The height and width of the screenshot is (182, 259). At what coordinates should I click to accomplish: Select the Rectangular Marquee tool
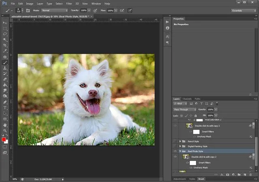coord(5,28)
